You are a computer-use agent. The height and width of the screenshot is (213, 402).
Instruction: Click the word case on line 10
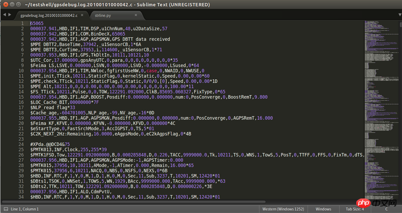pyautogui.click(x=152, y=71)
